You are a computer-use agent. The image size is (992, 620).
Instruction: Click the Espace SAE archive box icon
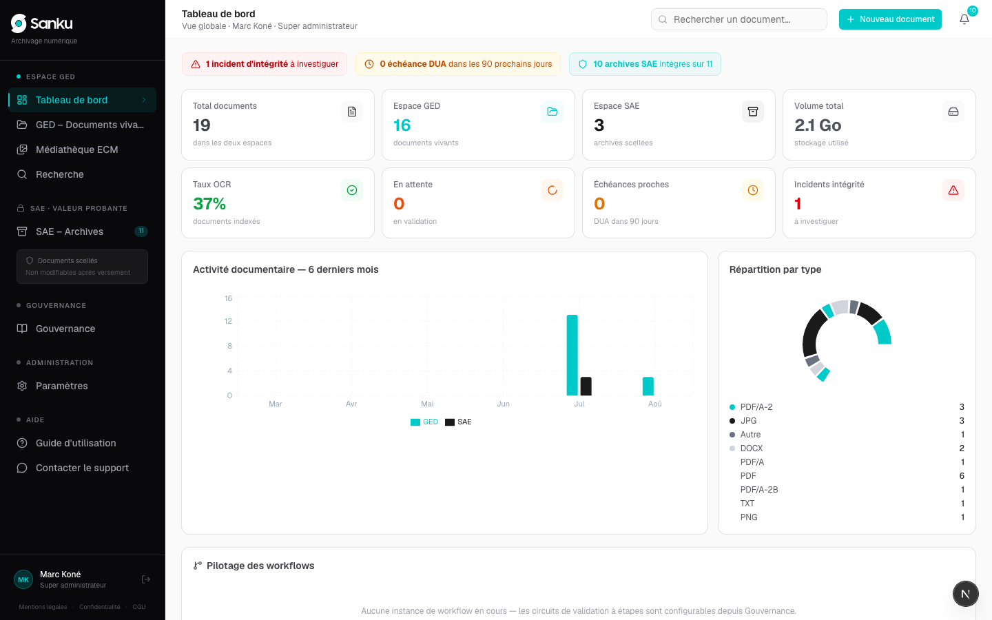[x=753, y=112]
